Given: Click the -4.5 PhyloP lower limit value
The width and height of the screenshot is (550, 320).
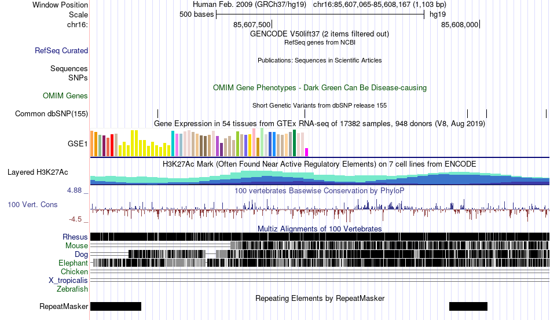Looking at the screenshot, I should coord(75,219).
